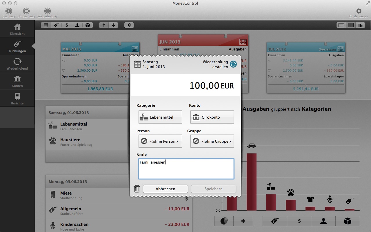371x232 pixels.
Task: Switch to the Übersicht tab
Action: point(17,29)
